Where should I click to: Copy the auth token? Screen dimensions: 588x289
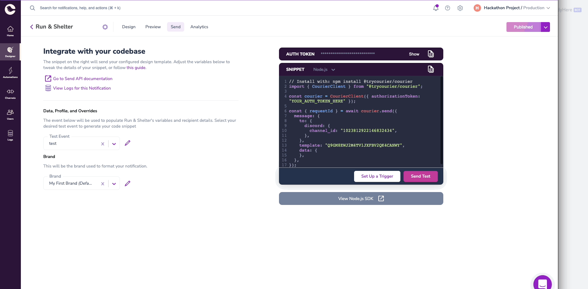[431, 54]
